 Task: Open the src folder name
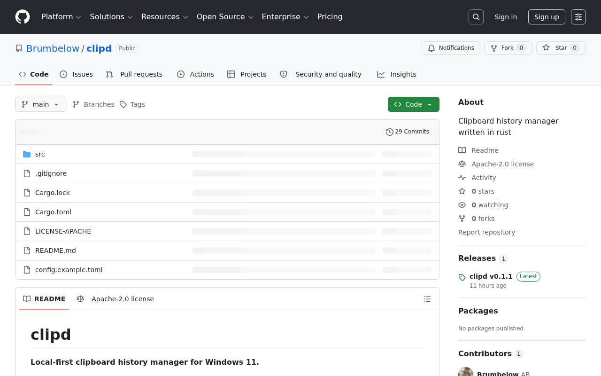40,154
